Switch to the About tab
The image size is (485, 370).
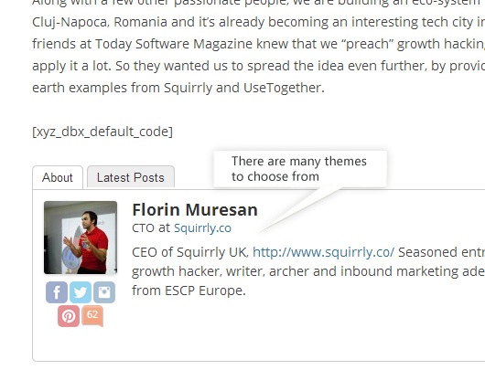click(58, 177)
